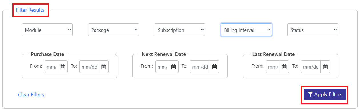Focus the Purchase Date From field
359x110 pixels.
click(x=51, y=67)
